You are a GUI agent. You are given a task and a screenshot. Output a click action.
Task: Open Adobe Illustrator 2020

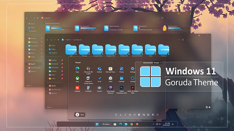point(133,89)
